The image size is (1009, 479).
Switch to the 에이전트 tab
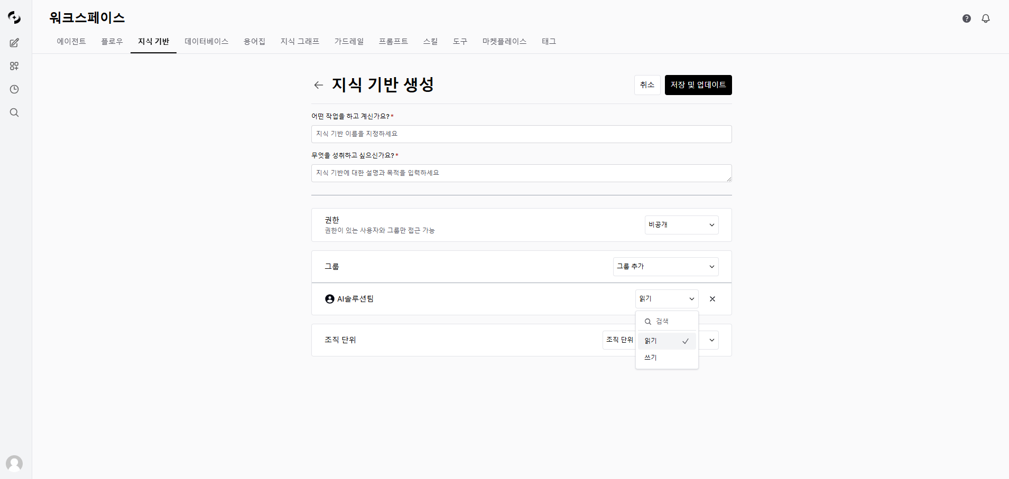point(71,41)
